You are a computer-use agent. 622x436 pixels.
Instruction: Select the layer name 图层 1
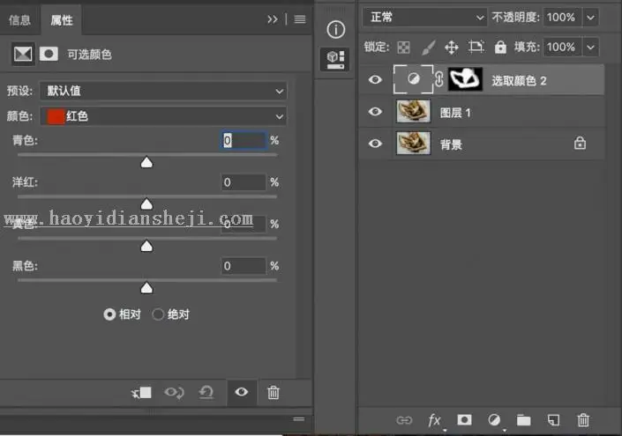pos(455,114)
